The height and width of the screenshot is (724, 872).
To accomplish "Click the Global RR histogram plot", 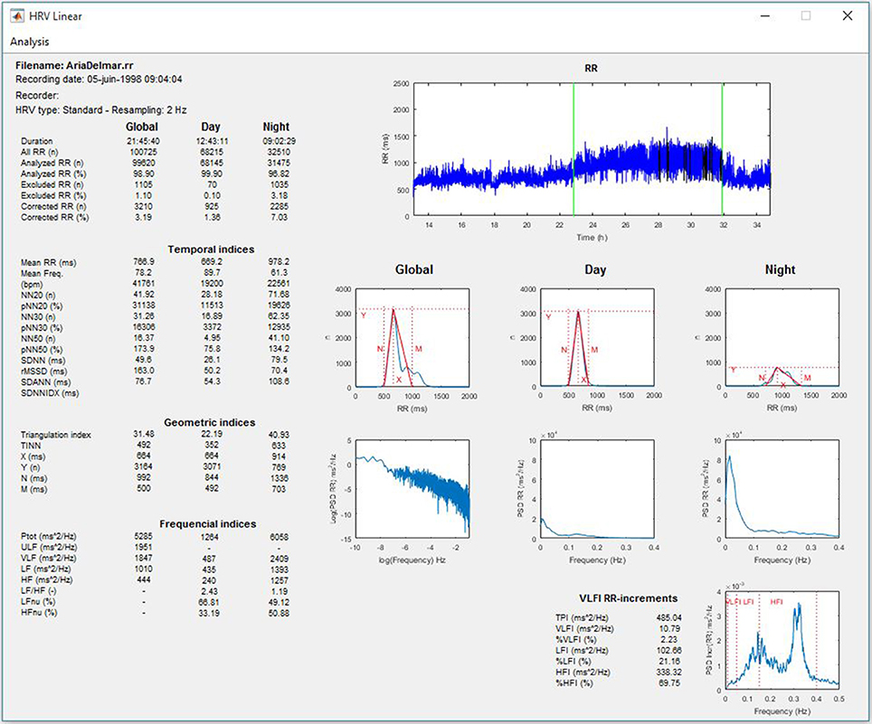I will coord(412,338).
